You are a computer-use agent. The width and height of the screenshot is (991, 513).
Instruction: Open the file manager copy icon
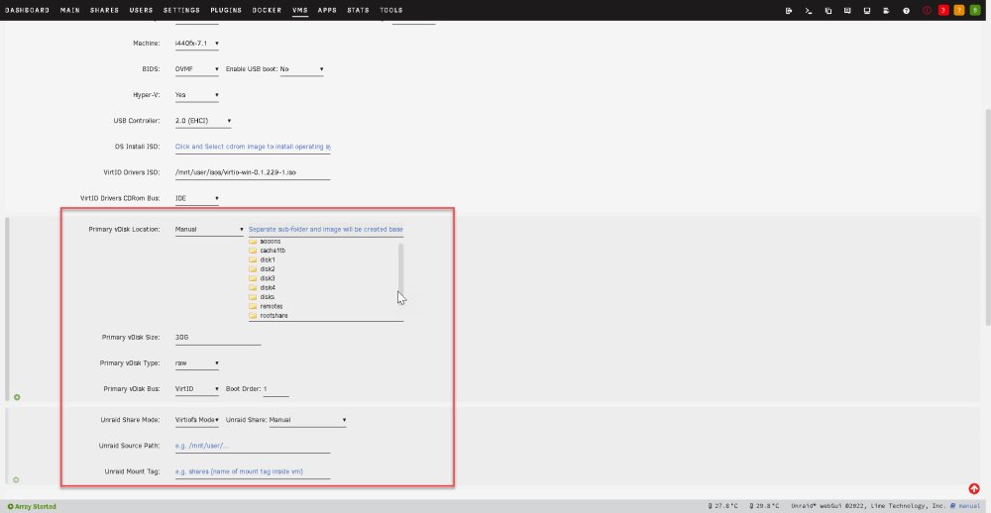827,11
